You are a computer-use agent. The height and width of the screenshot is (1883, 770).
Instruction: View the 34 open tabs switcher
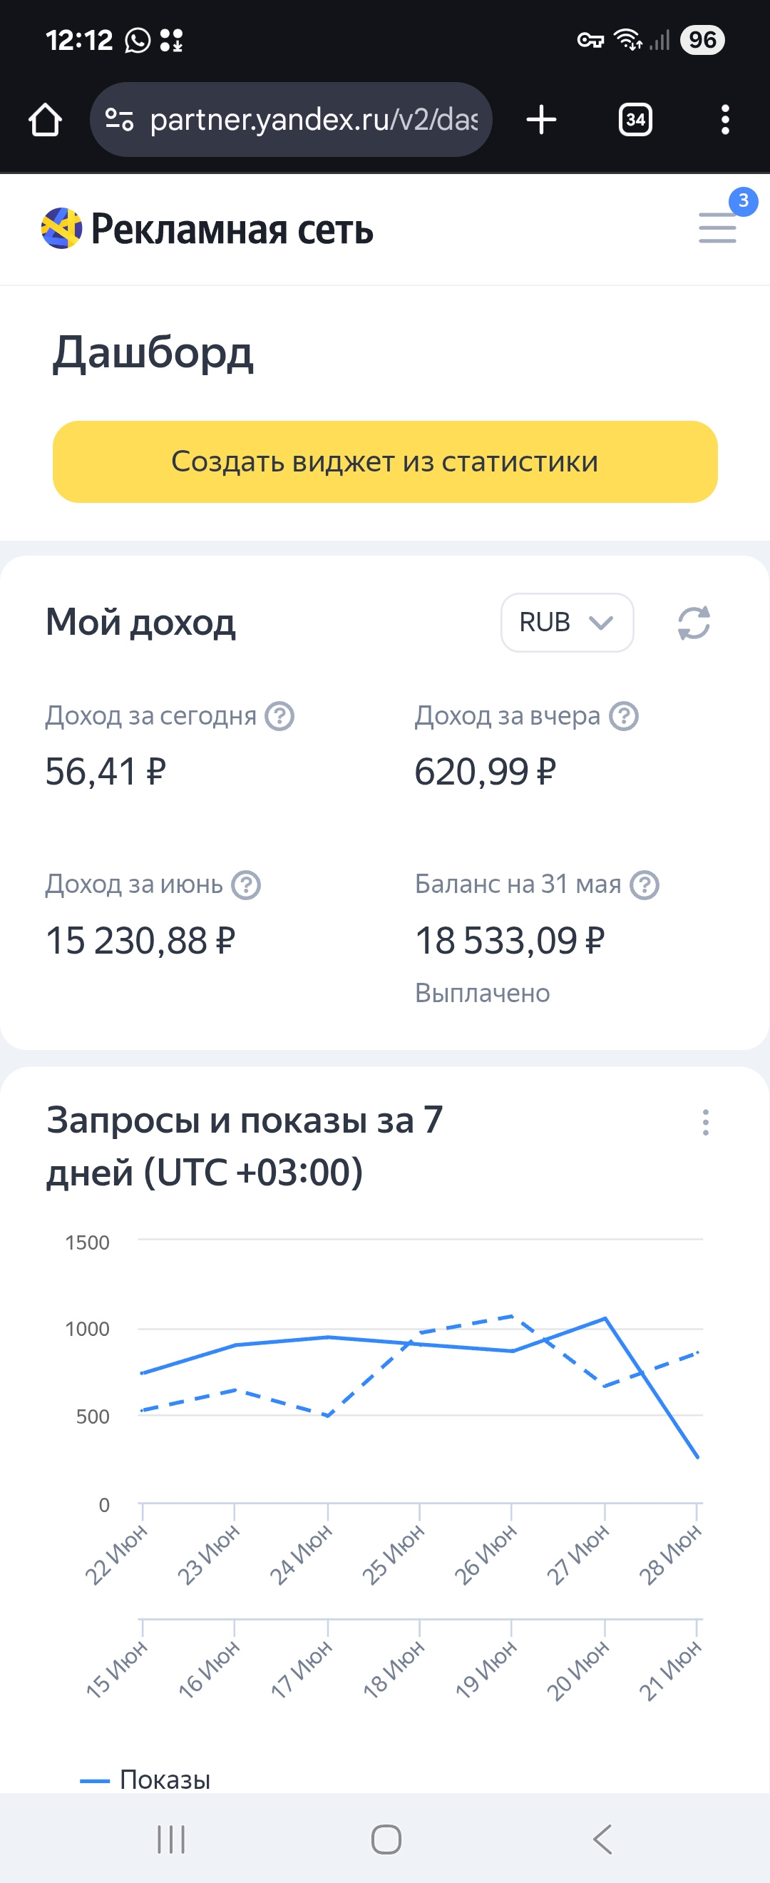click(x=635, y=119)
